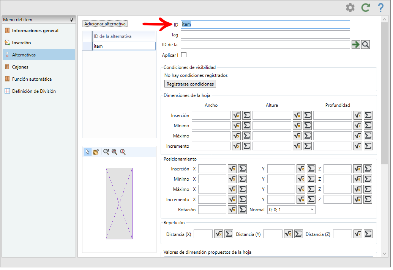Click the zoom in magnifier in the preview toolbar
This screenshot has height=270, width=393.
pyautogui.click(x=106, y=152)
